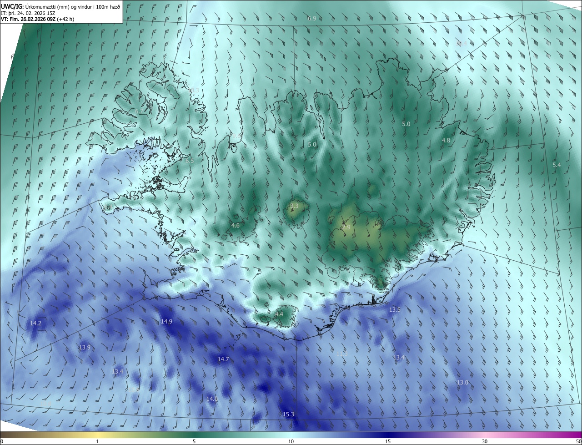Click the 6.9 value label
The height and width of the screenshot is (445, 582).
click(312, 19)
